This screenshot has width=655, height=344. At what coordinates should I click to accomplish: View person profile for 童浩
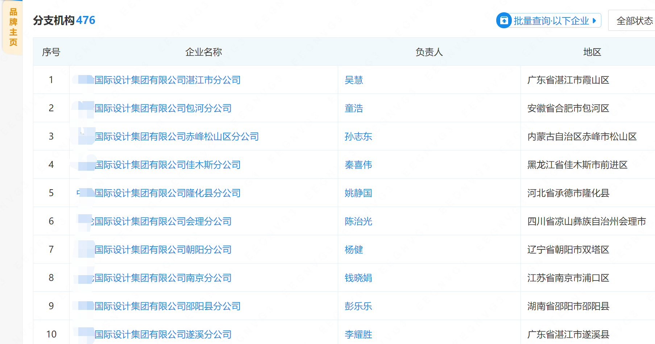354,108
